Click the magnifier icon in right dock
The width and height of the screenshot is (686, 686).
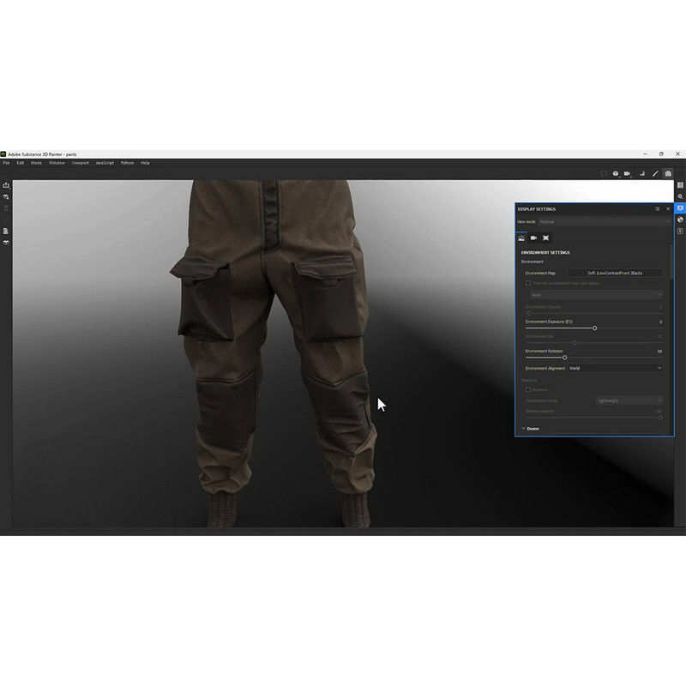pyautogui.click(x=680, y=196)
